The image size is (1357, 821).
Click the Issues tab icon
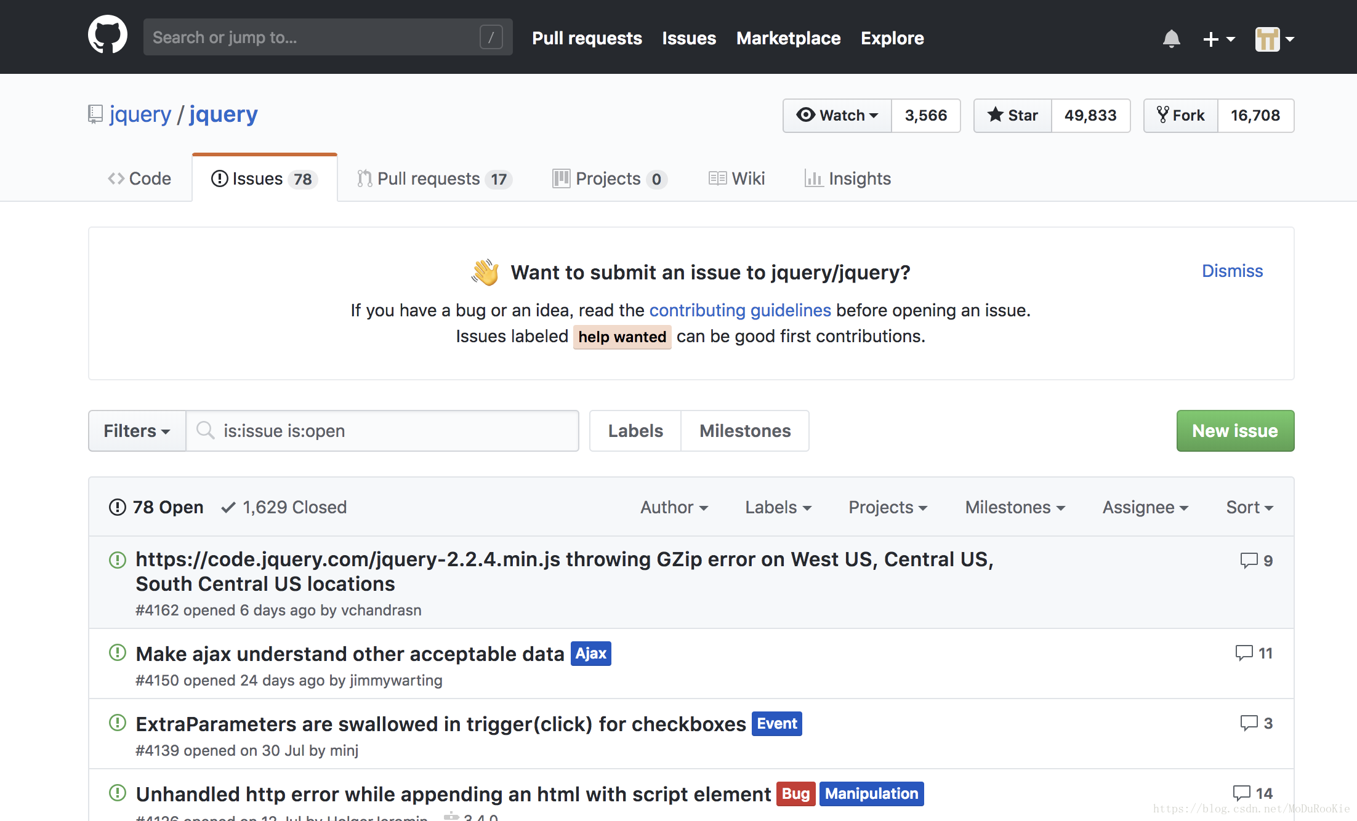[x=217, y=178]
